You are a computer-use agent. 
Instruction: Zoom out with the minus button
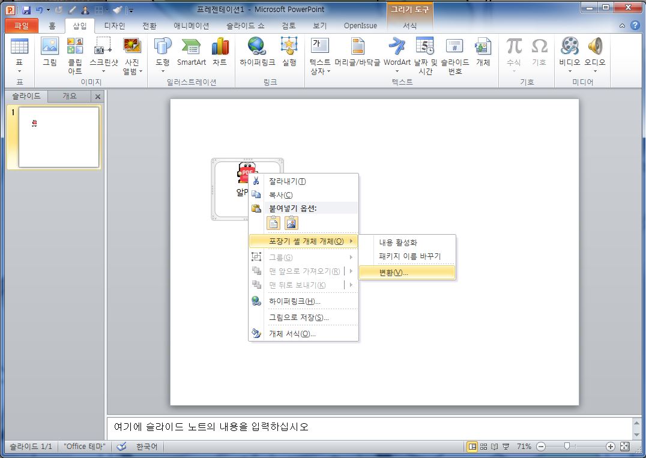[x=541, y=447]
